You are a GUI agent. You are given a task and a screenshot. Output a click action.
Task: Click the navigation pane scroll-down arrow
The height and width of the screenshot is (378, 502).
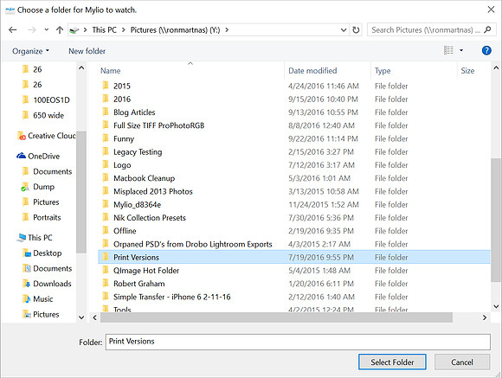pyautogui.click(x=81, y=317)
